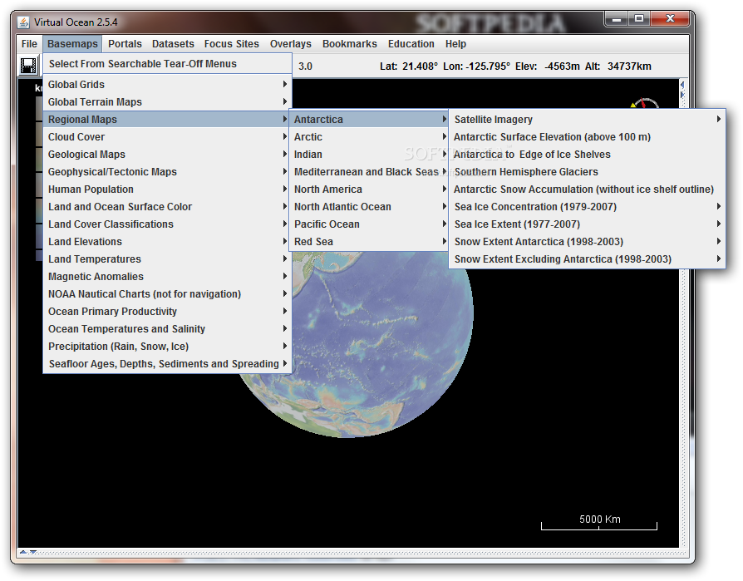Click the Alt 34737km readout
Screen dimensions: 743x581
[x=618, y=66]
